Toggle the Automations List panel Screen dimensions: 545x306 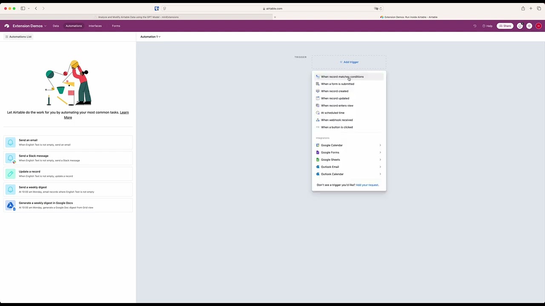(18, 37)
